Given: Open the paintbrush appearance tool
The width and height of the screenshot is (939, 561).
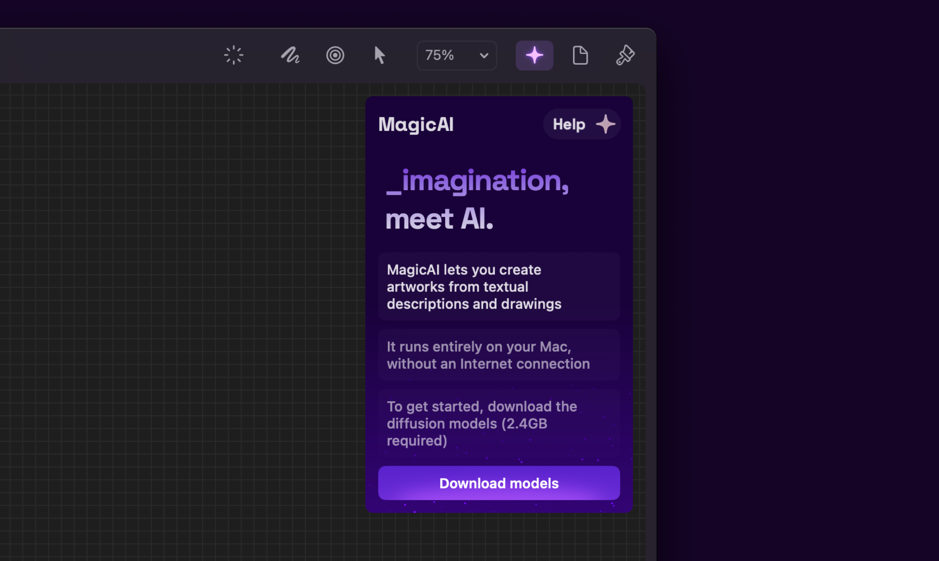Looking at the screenshot, I should tap(625, 55).
